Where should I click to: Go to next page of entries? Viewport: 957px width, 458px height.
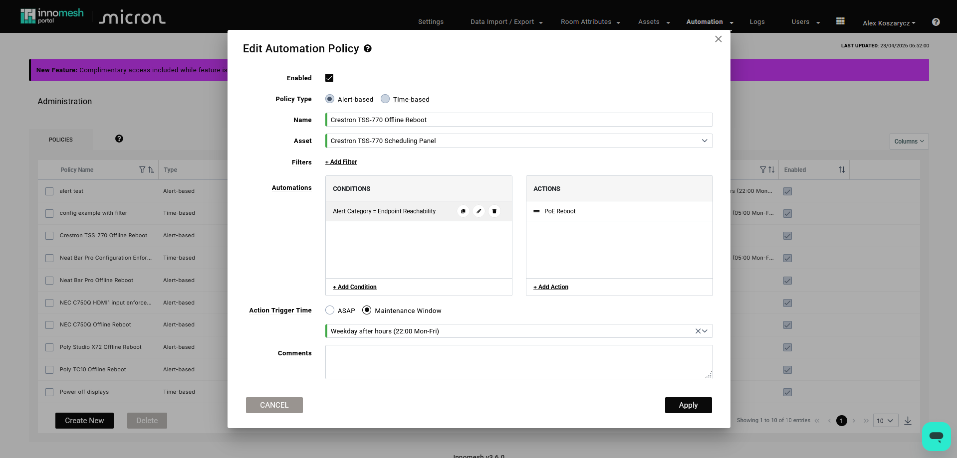[x=854, y=421]
